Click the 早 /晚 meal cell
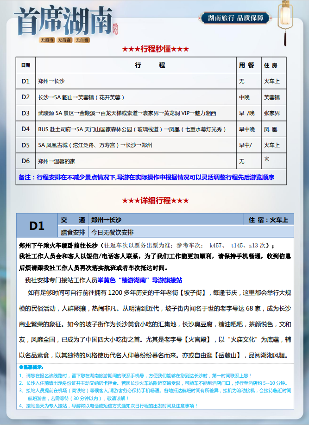This screenshot has width=309, height=425. (249, 113)
